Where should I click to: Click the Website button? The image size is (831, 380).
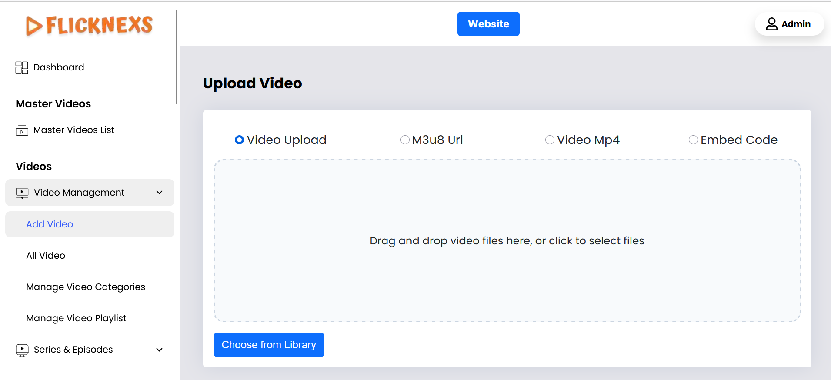pyautogui.click(x=488, y=24)
